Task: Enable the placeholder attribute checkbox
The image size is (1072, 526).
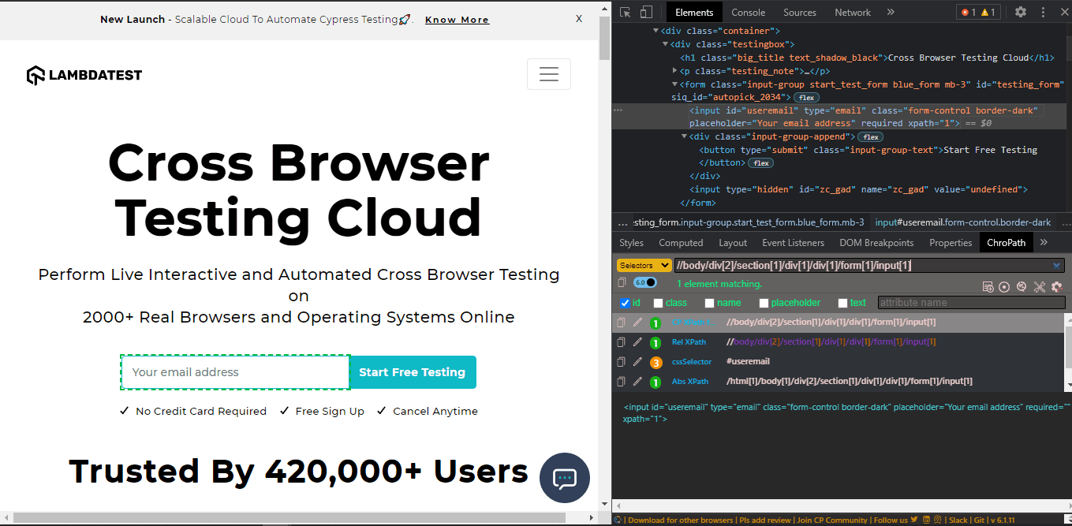Action: (764, 303)
